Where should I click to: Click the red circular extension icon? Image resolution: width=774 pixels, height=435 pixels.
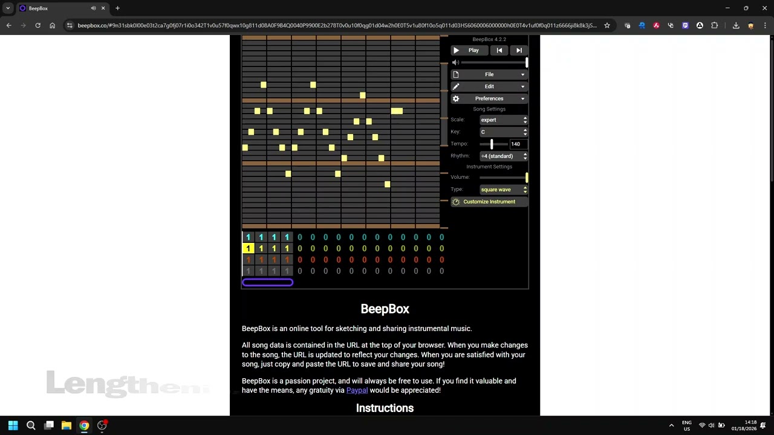pyautogui.click(x=656, y=25)
